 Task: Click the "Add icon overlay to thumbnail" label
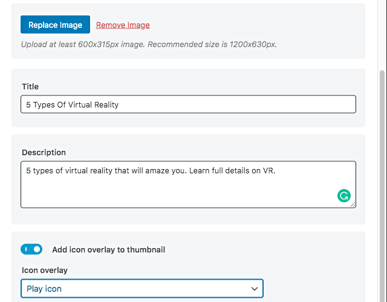(108, 249)
